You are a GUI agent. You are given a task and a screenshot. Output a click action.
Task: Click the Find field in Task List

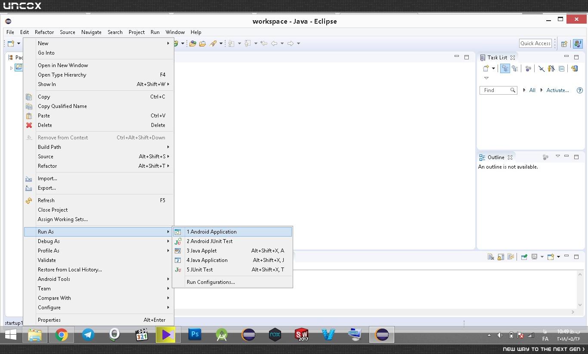click(498, 90)
